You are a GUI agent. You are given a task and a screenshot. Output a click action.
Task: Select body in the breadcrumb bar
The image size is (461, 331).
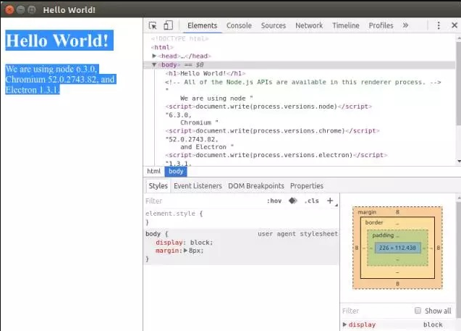[x=176, y=171]
